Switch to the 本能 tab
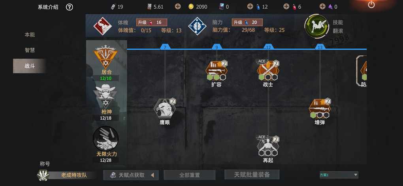403x186 pixels. tap(30, 35)
